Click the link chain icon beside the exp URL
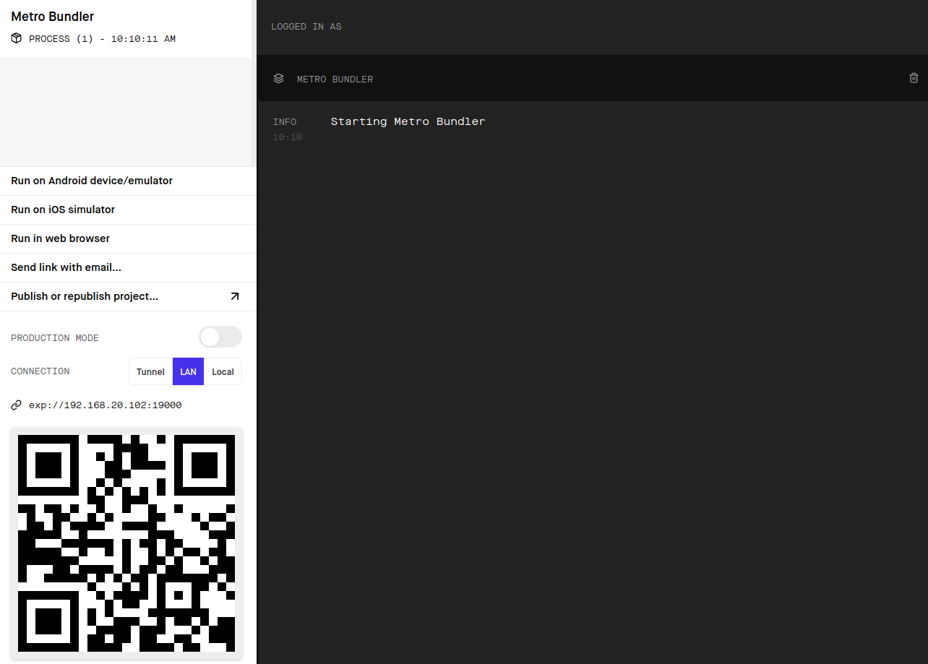928x664 pixels. pyautogui.click(x=17, y=405)
